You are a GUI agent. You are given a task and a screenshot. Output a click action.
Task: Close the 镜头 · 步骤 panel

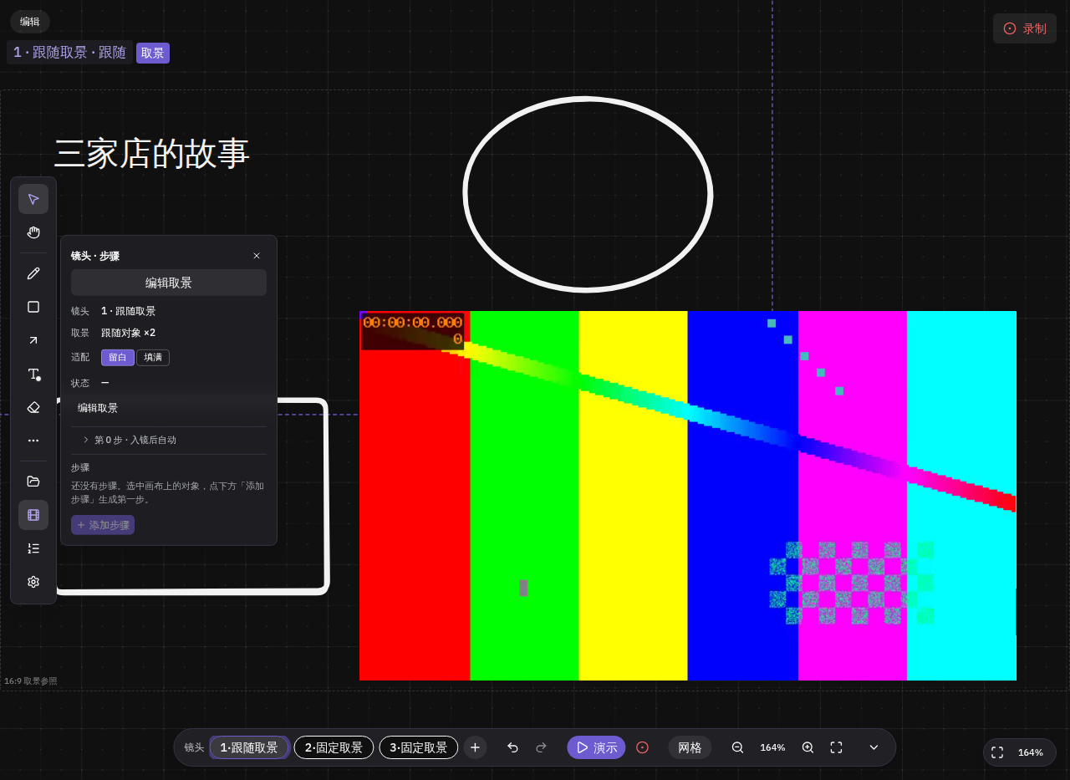[x=257, y=256]
